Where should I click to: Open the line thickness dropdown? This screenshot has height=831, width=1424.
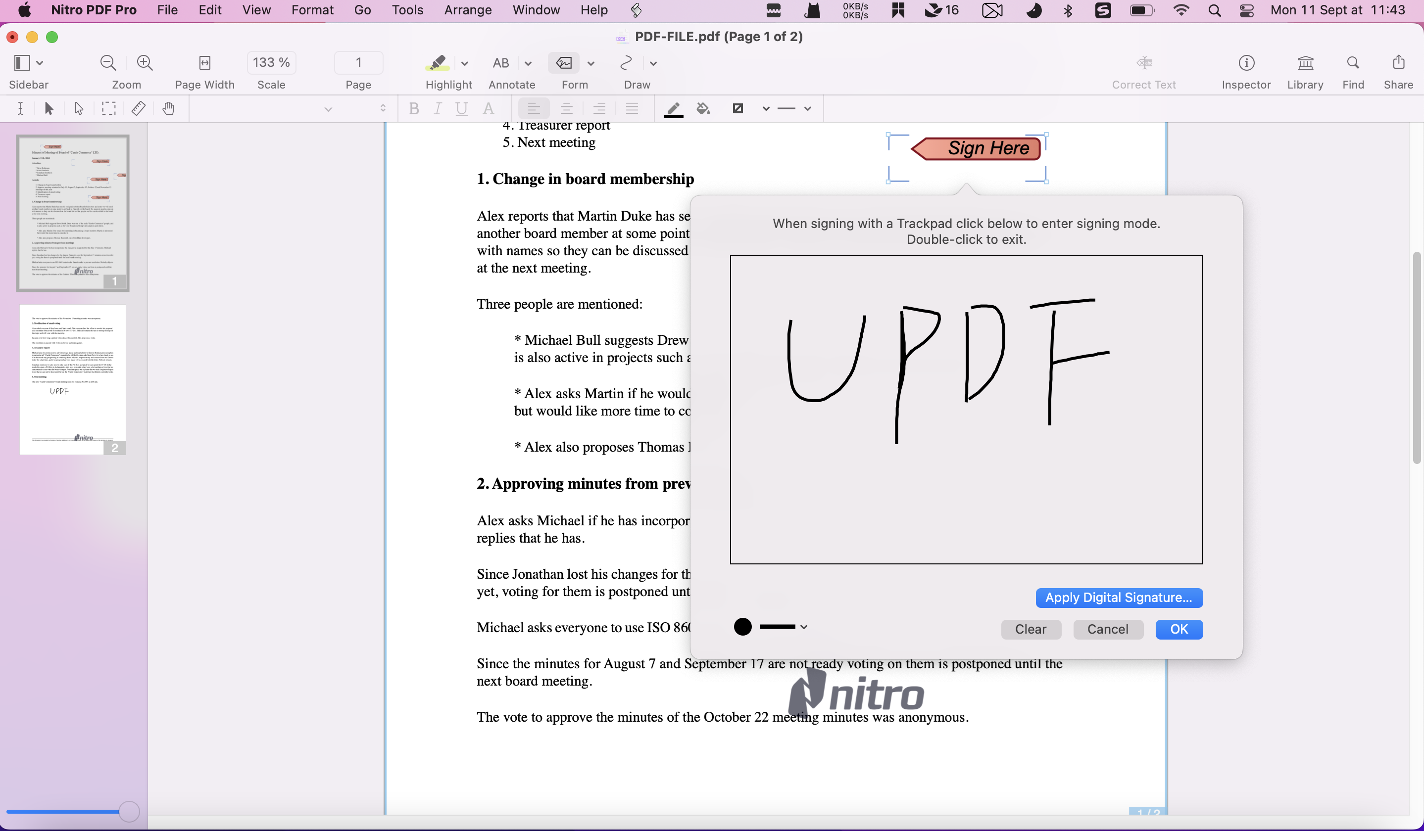click(x=807, y=108)
